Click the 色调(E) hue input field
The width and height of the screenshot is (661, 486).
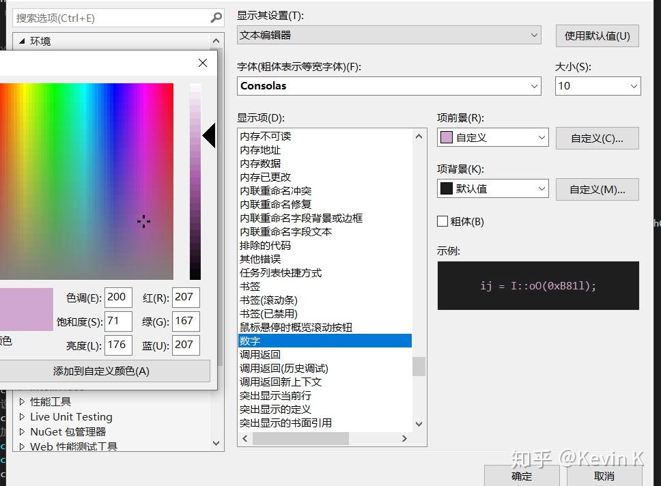[118, 297]
